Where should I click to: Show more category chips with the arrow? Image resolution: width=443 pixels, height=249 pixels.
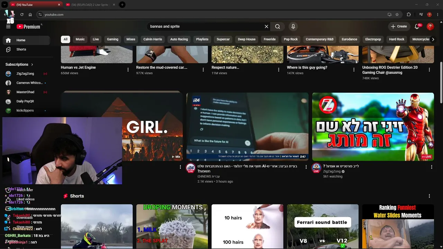pyautogui.click(x=433, y=39)
